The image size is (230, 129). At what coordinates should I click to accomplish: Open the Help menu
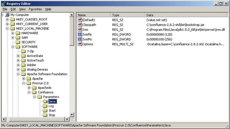pyautogui.click(x=48, y=9)
